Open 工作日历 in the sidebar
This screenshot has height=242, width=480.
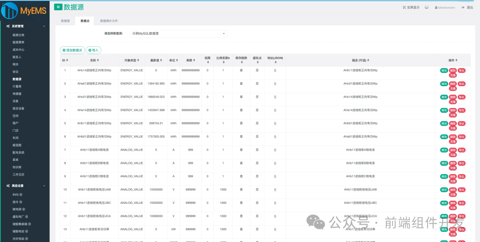click(18, 175)
